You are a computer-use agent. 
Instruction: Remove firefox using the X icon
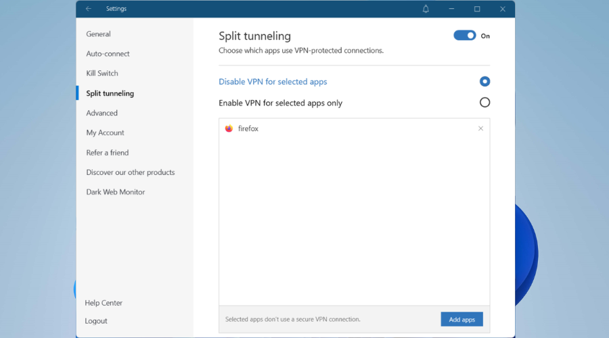[x=480, y=128]
